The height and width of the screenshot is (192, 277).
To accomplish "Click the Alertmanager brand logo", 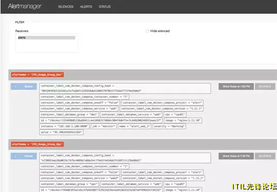I will (x=25, y=6).
